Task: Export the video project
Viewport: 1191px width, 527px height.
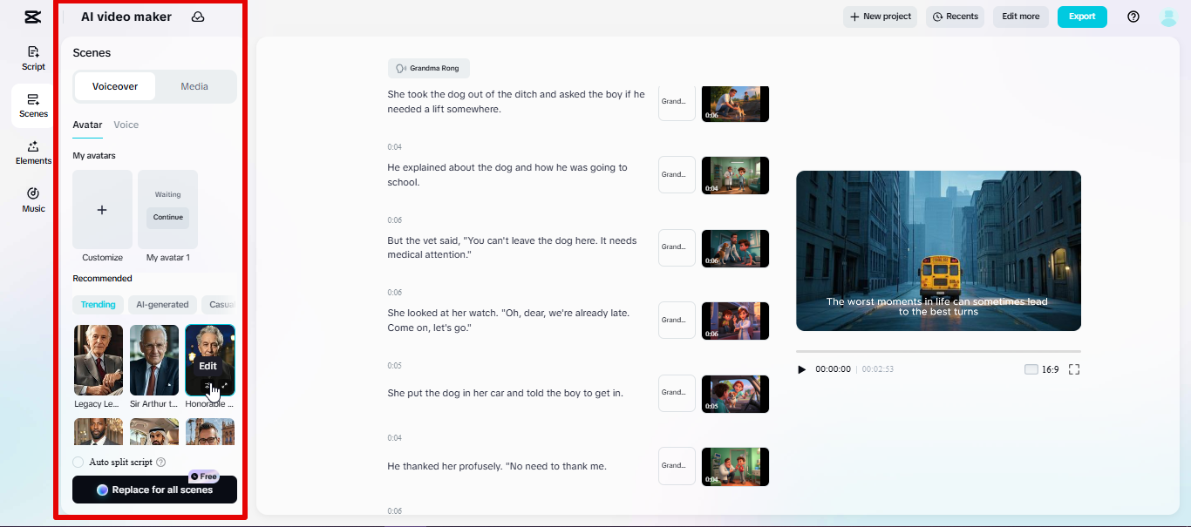Action: point(1081,16)
